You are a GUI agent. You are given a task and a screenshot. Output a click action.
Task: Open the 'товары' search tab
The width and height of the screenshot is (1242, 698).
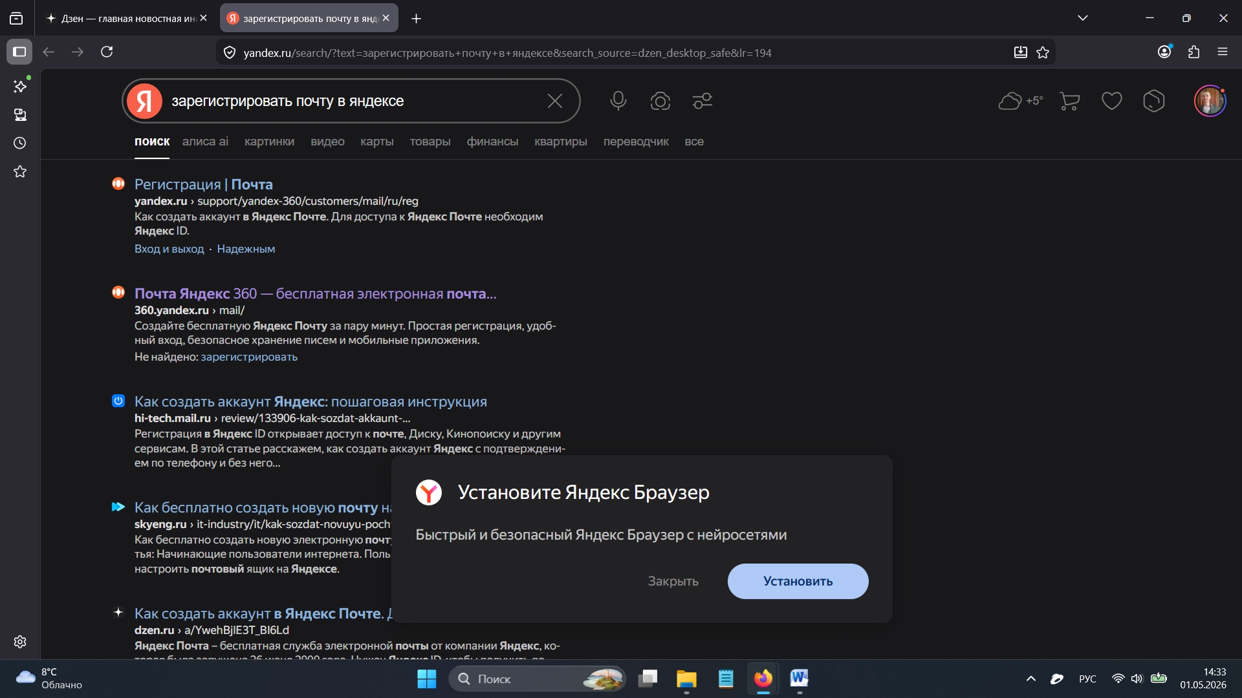point(430,142)
